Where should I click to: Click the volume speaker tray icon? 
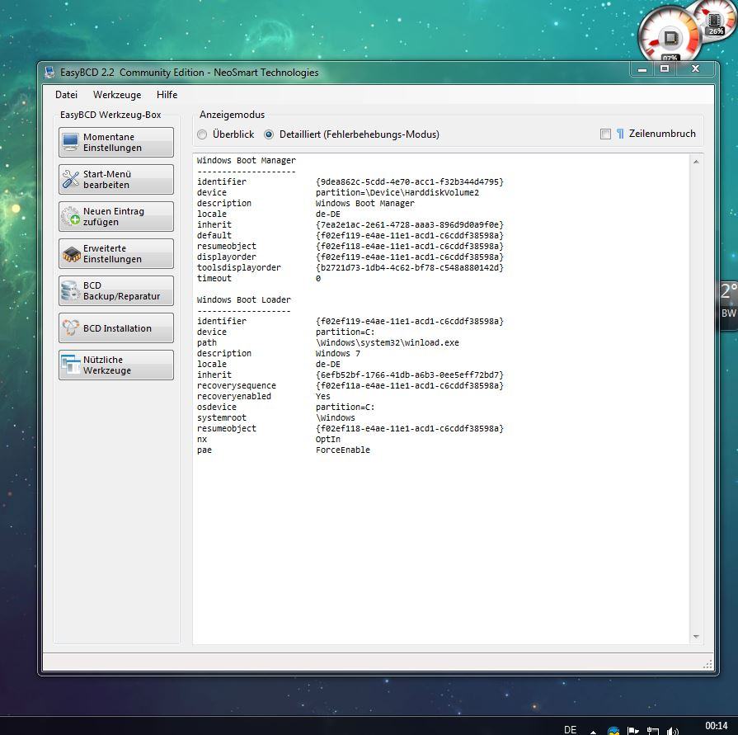pos(673,730)
